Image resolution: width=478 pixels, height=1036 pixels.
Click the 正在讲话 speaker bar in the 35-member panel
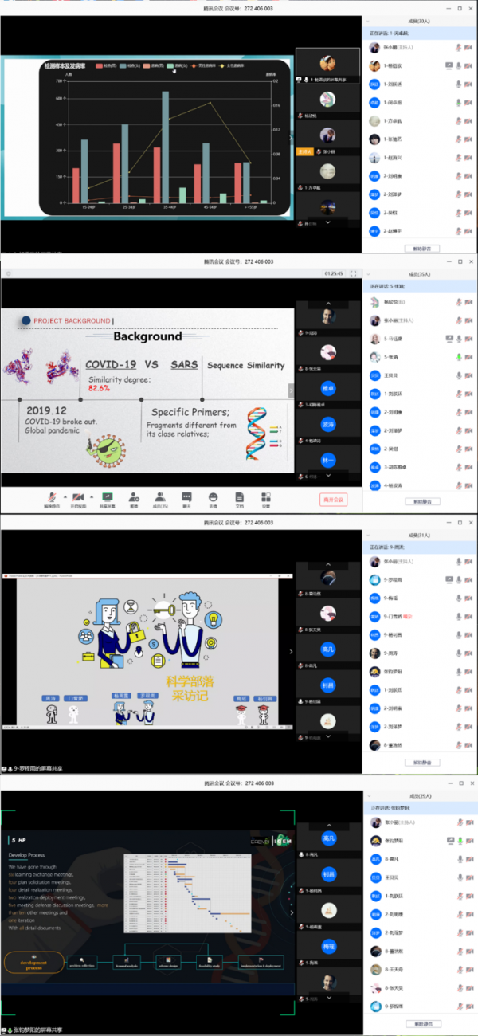421,285
